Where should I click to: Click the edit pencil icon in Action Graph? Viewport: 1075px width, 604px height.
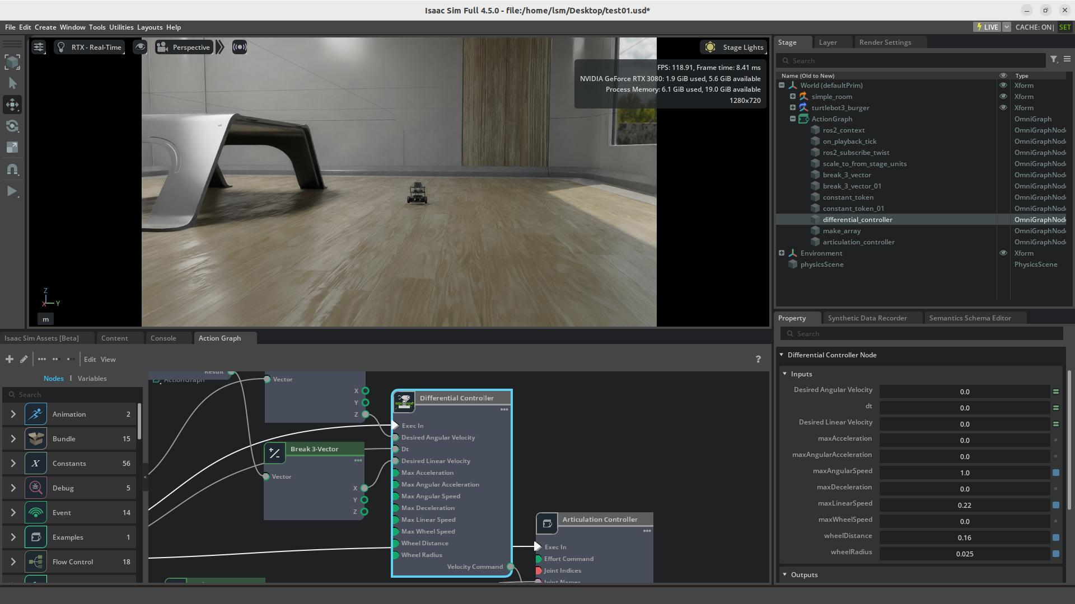pyautogui.click(x=24, y=359)
